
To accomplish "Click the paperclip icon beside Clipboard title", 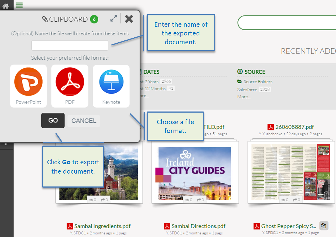I will (45, 19).
